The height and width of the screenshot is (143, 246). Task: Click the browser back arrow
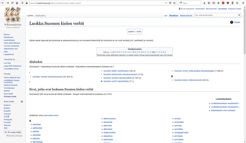coord(2,3)
